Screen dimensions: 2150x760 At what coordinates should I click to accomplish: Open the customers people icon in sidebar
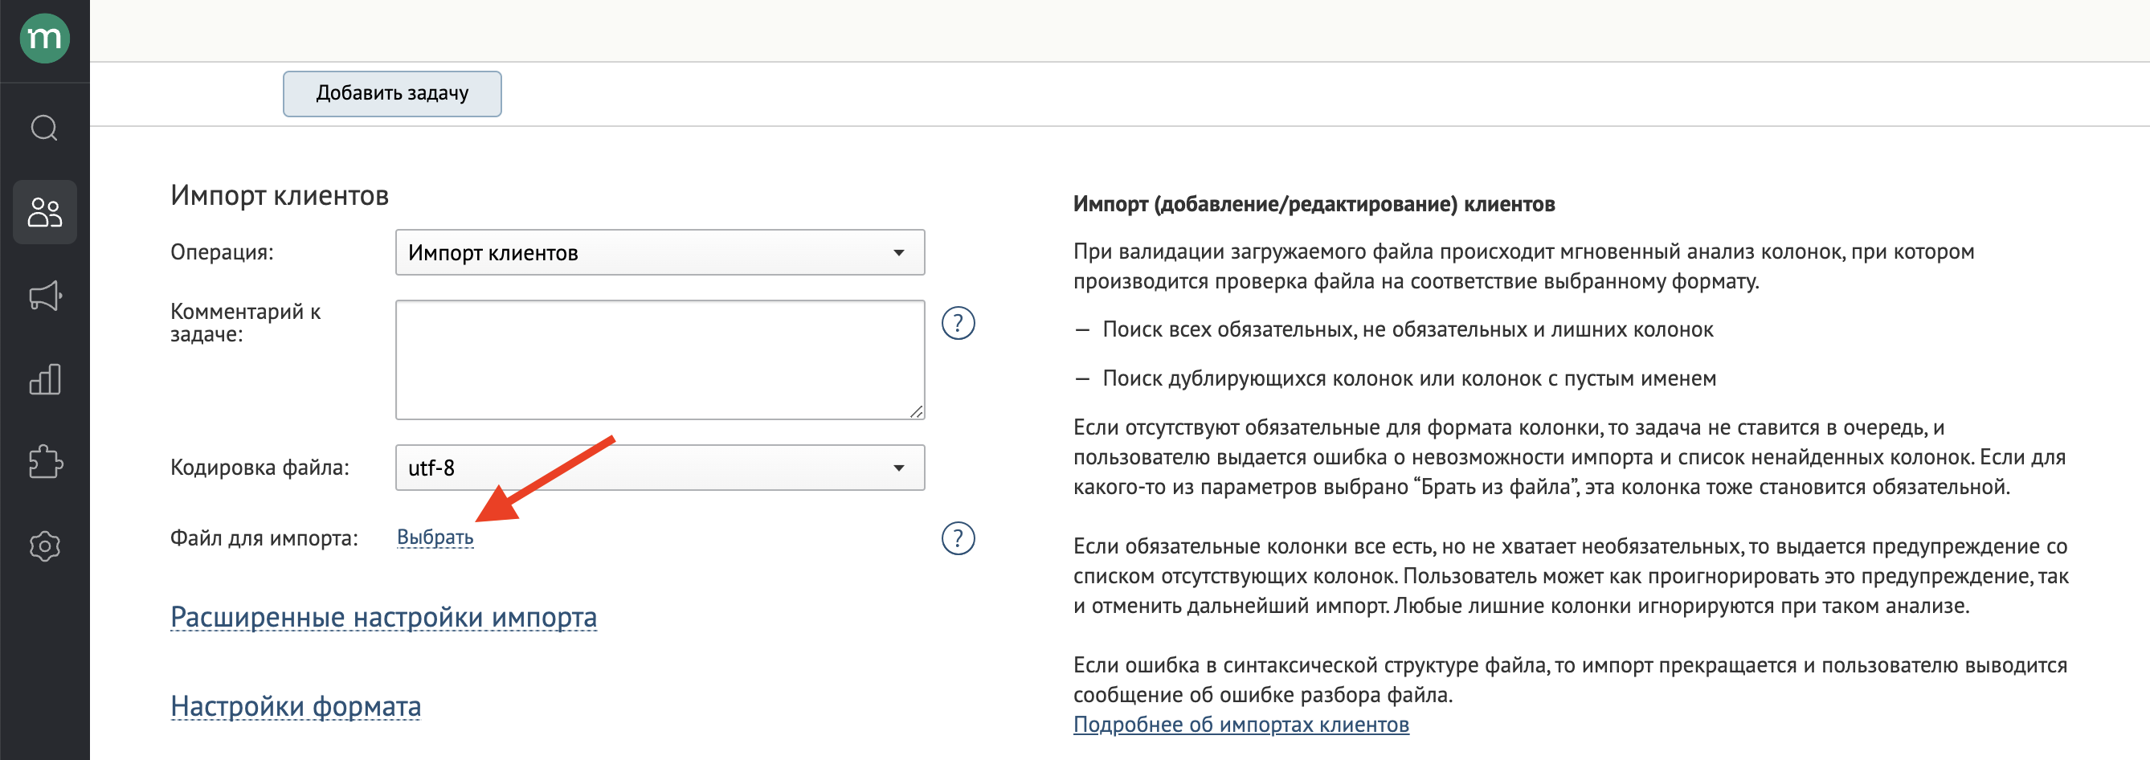(44, 212)
